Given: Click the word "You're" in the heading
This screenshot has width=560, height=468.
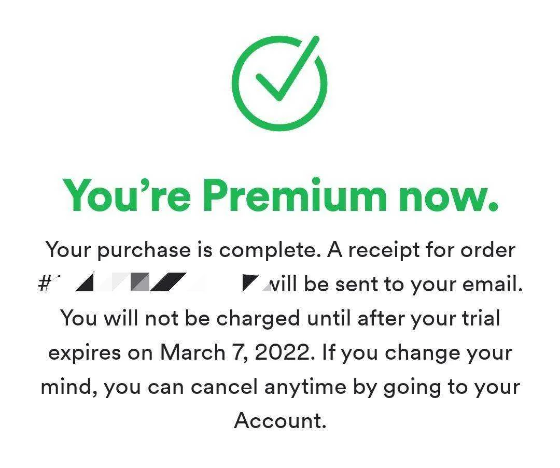Looking at the screenshot, I should (x=127, y=195).
